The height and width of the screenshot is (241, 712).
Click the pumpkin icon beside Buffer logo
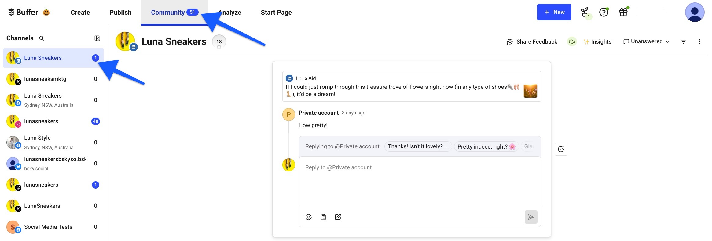pyautogui.click(x=46, y=12)
